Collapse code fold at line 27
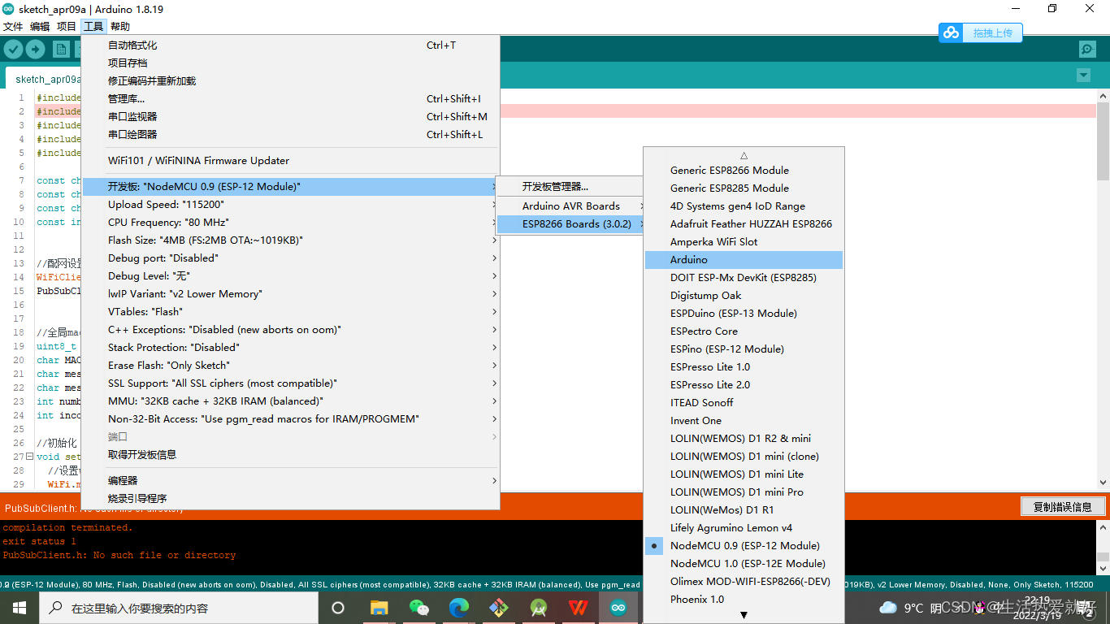This screenshot has height=624, width=1110. click(x=29, y=457)
